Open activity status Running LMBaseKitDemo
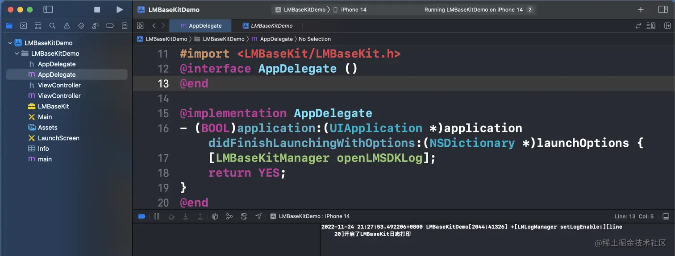 click(x=473, y=9)
